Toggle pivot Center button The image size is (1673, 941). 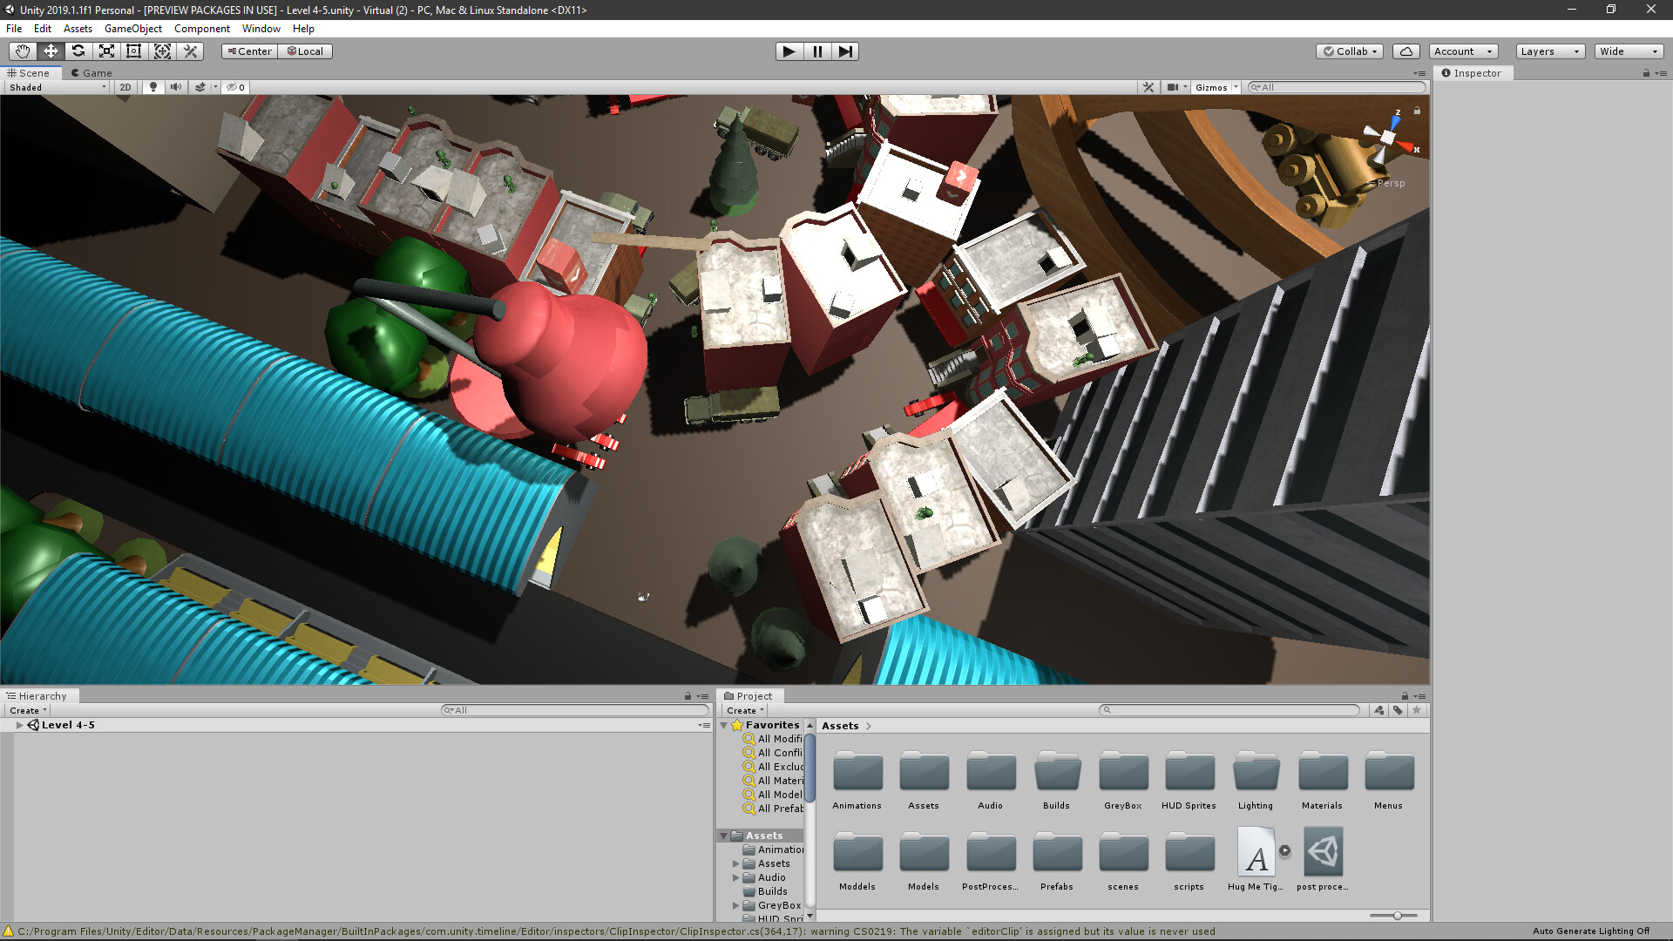(249, 51)
